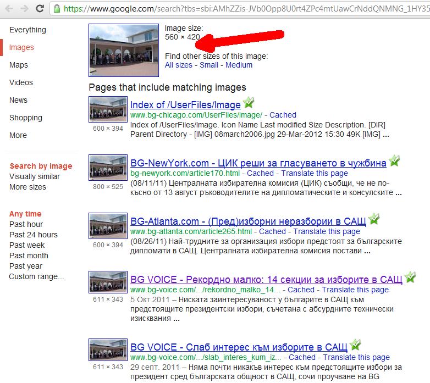This screenshot has width=430, height=383.
Task: Click green checkmark icon beside BG-Atlanta.com result
Action: coord(374,219)
